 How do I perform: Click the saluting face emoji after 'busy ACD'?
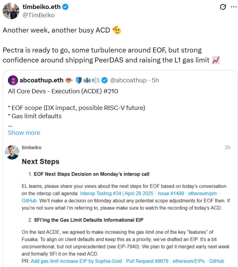point(116,30)
